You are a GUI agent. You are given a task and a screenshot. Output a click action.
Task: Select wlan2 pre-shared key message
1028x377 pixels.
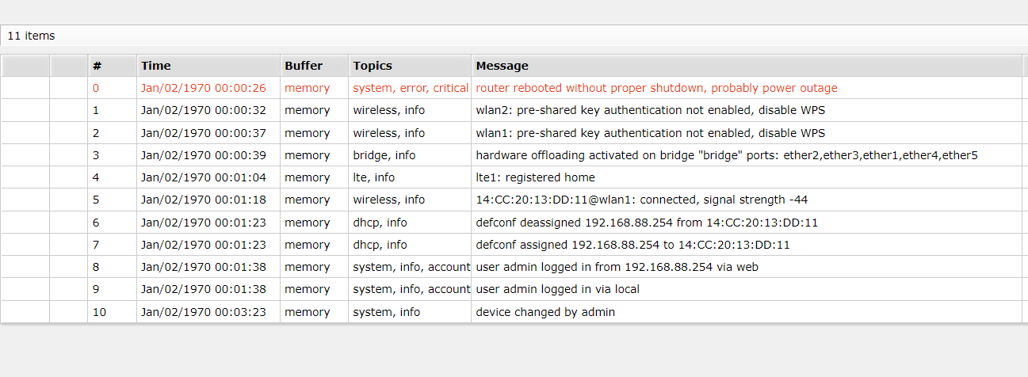(650, 110)
